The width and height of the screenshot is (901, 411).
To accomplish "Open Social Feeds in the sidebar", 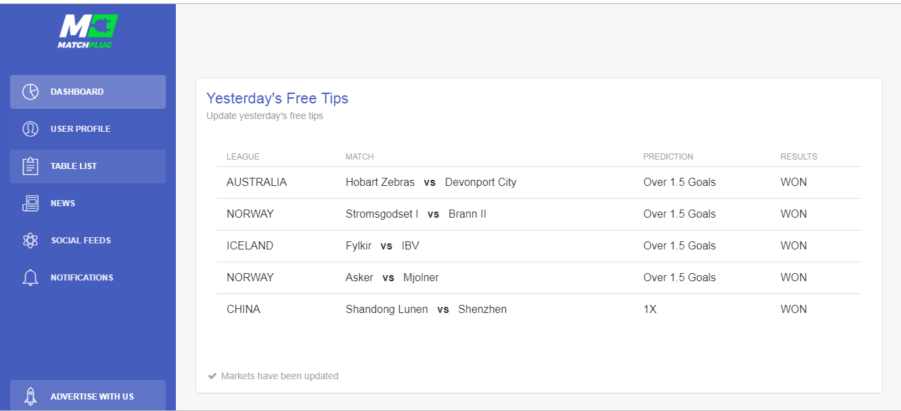I will click(x=88, y=241).
